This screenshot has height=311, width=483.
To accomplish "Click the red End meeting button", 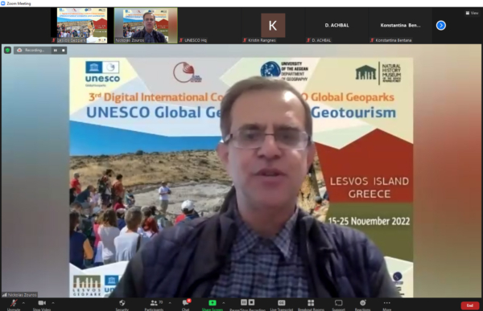I will point(470,305).
